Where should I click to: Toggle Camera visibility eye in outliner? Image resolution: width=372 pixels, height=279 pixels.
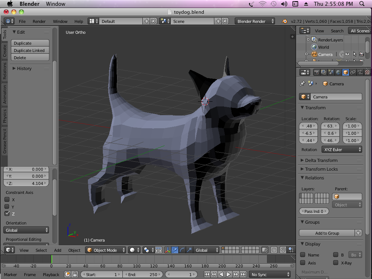coord(347,54)
